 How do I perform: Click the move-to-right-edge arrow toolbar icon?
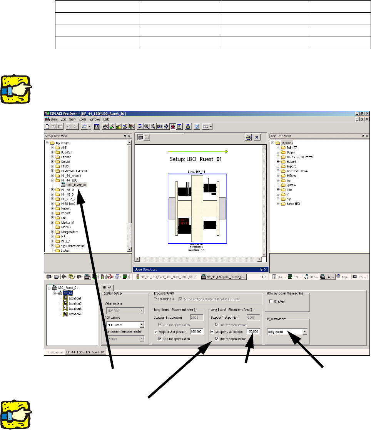click(x=54, y=126)
